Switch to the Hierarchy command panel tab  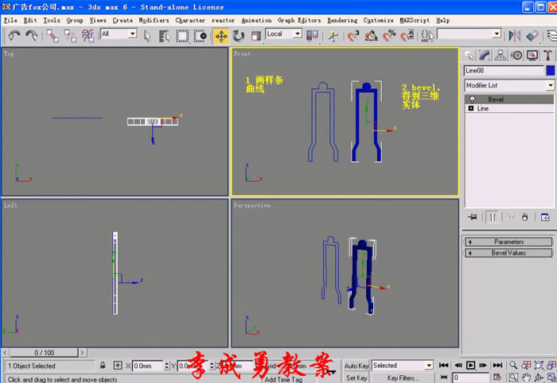(x=501, y=56)
